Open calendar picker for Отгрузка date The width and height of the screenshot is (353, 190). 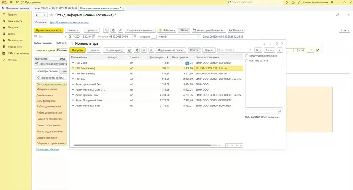coord(135,37)
